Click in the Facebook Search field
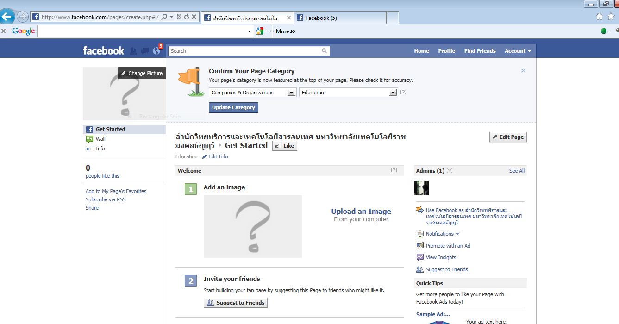The height and width of the screenshot is (324, 619). tap(244, 51)
